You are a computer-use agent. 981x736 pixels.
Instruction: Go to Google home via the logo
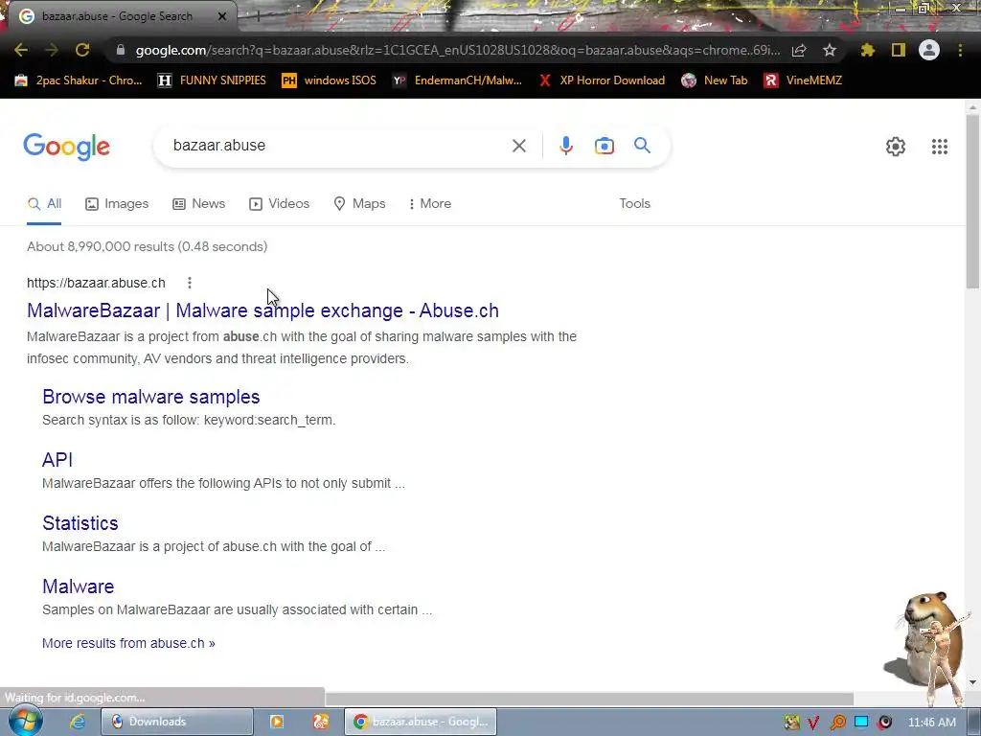(67, 147)
